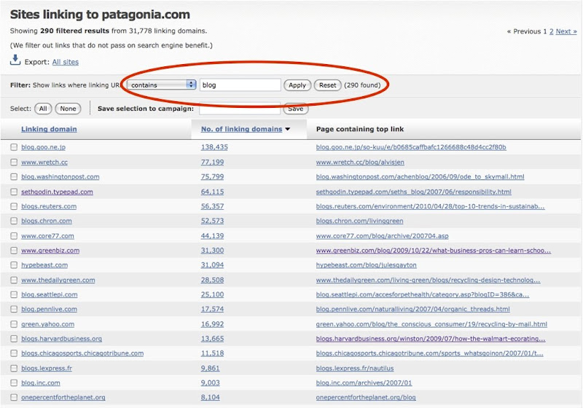The width and height of the screenshot is (583, 408).
Task: Open the blogs.lexpress.fr domain link
Action: (47, 368)
